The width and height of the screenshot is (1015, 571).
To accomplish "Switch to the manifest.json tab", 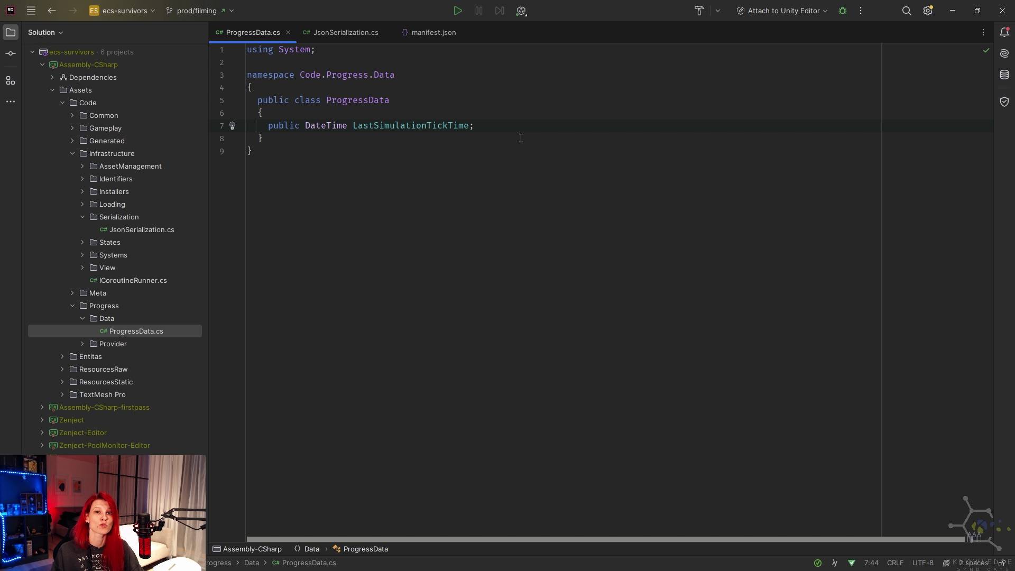I will [x=433, y=32].
